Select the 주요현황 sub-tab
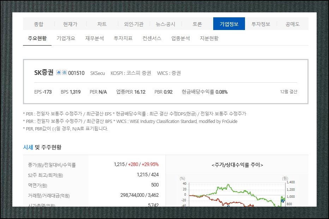 pyautogui.click(x=37, y=38)
